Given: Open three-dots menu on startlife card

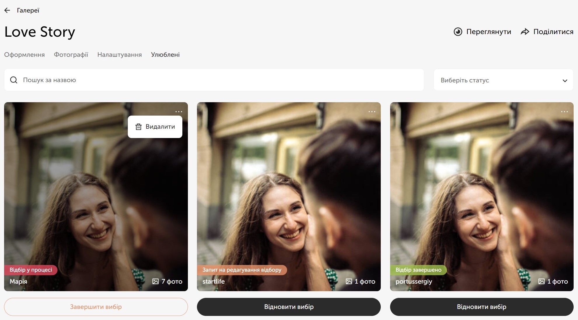Looking at the screenshot, I should (x=372, y=112).
